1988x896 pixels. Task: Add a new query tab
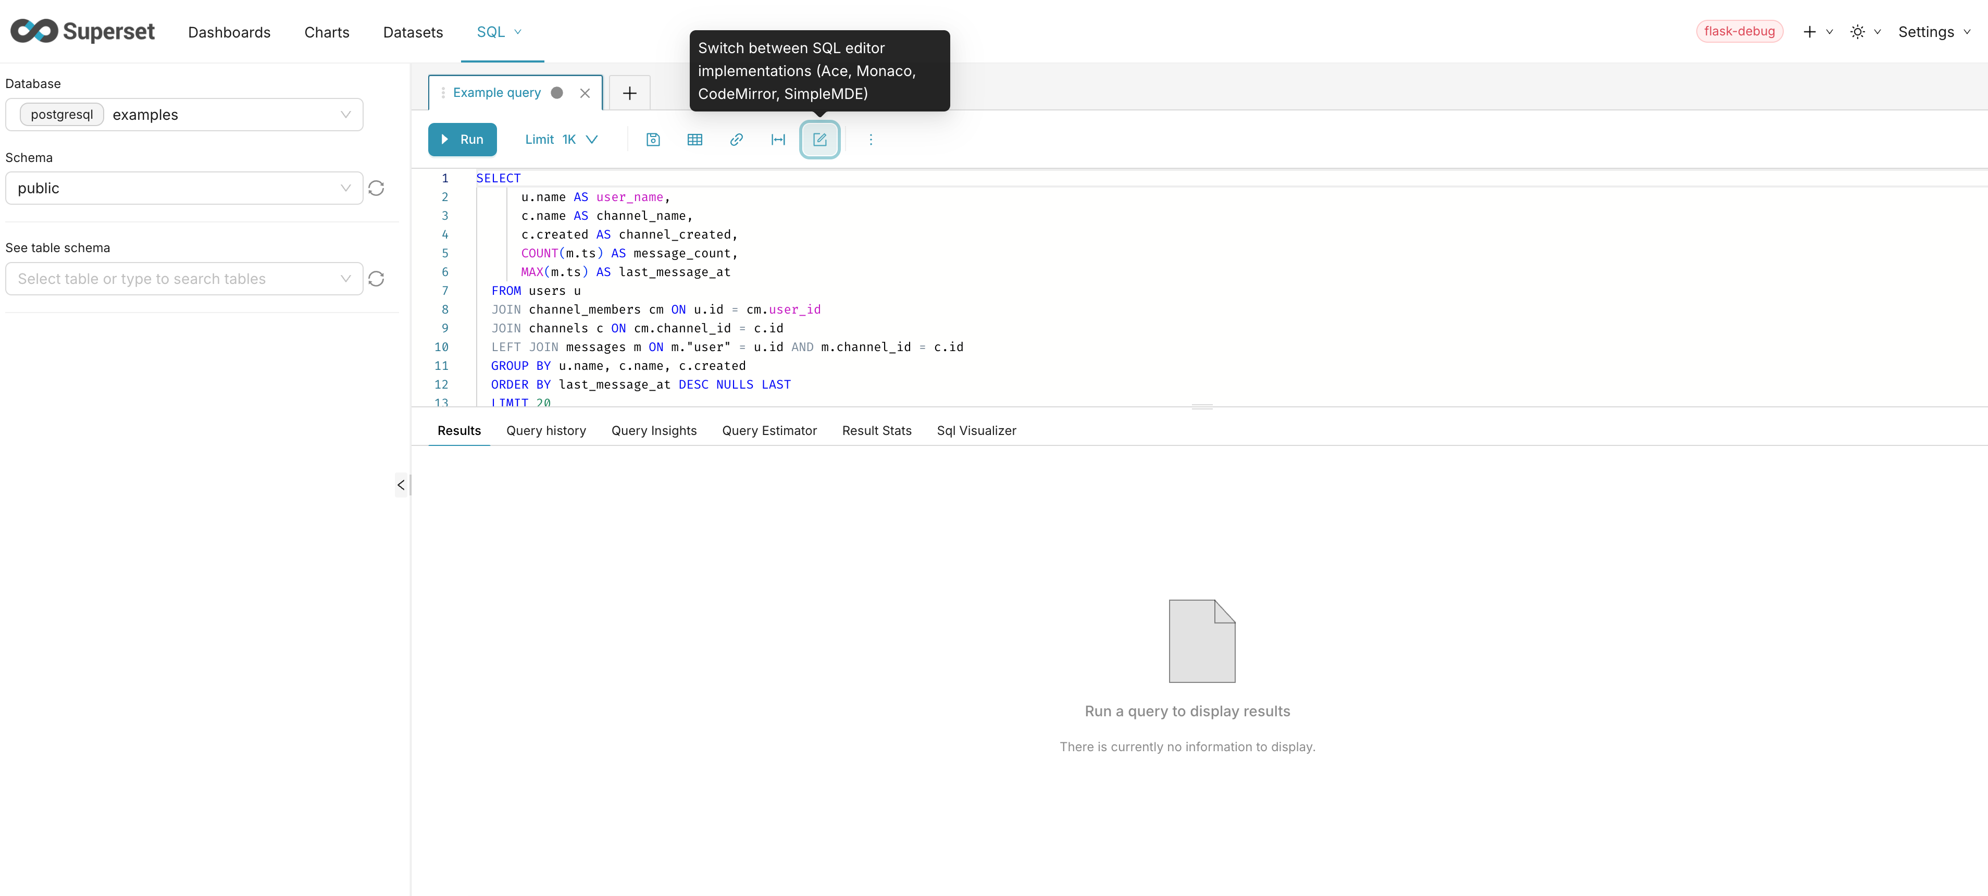point(630,93)
